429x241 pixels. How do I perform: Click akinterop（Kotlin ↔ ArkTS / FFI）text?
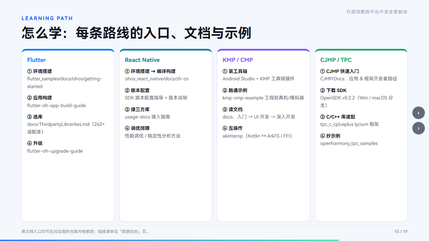coord(258,136)
